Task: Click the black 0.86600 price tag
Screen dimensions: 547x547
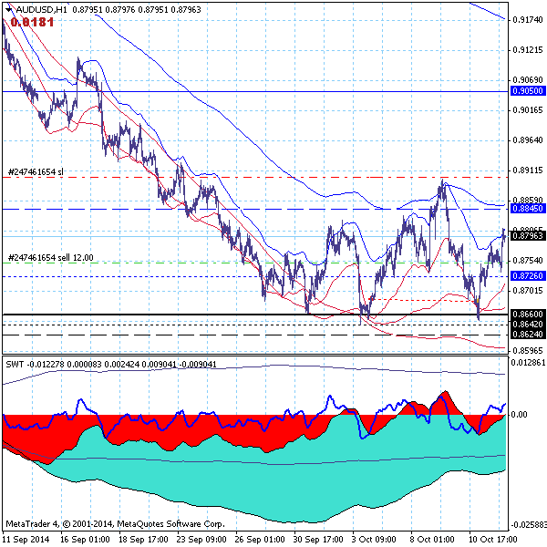Action: coord(528,315)
